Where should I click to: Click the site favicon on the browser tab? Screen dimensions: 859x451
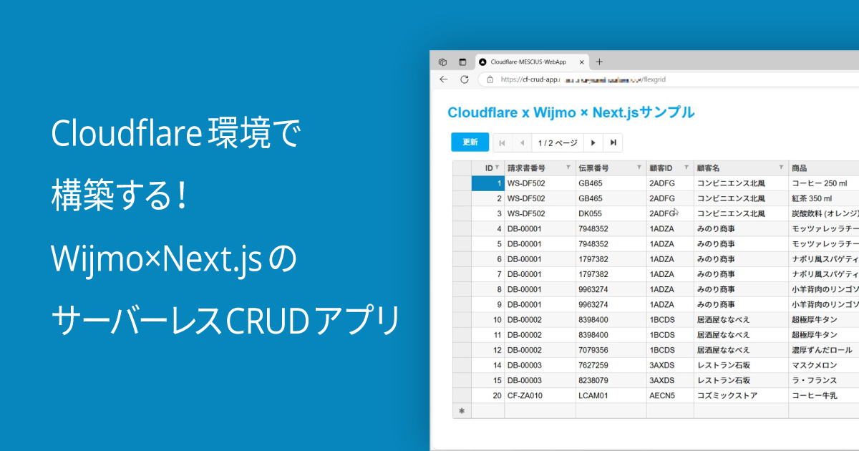point(482,62)
